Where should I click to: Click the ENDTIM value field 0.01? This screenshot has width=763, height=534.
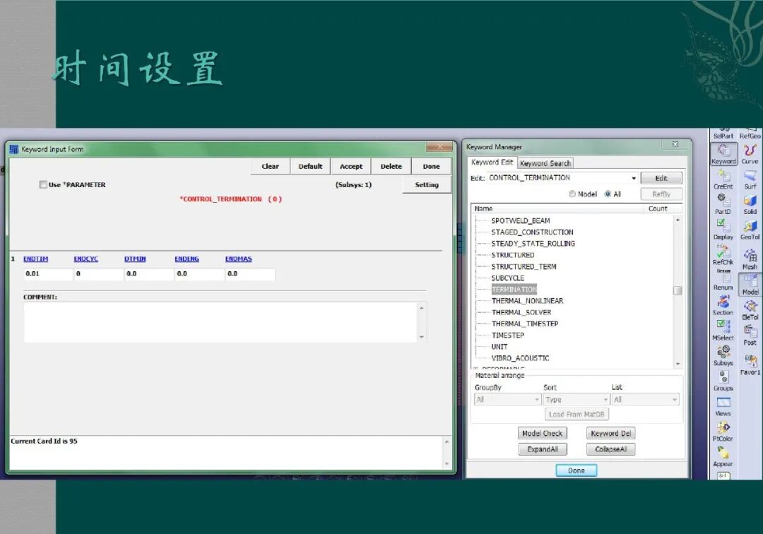48,274
